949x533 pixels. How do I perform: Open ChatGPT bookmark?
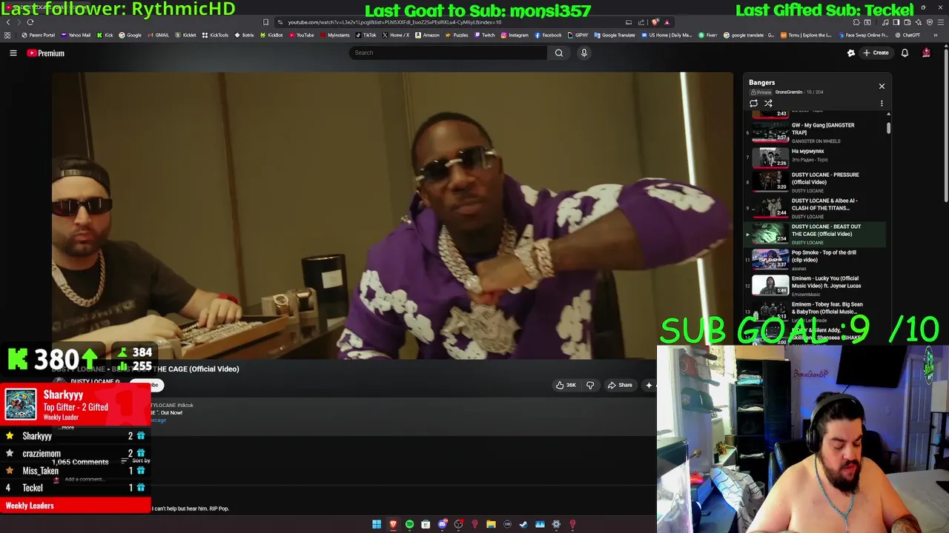907,35
